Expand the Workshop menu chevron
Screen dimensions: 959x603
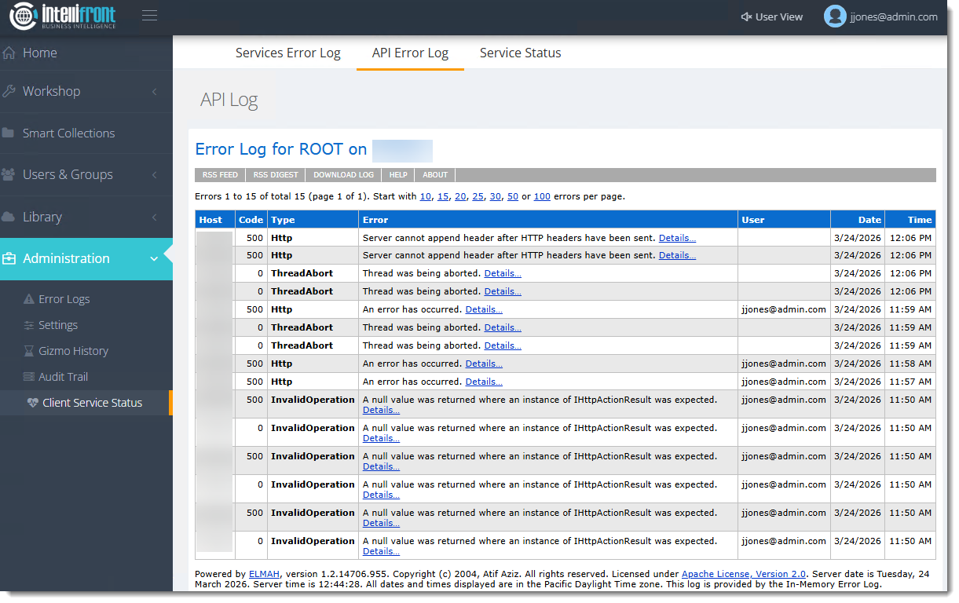coord(155,92)
